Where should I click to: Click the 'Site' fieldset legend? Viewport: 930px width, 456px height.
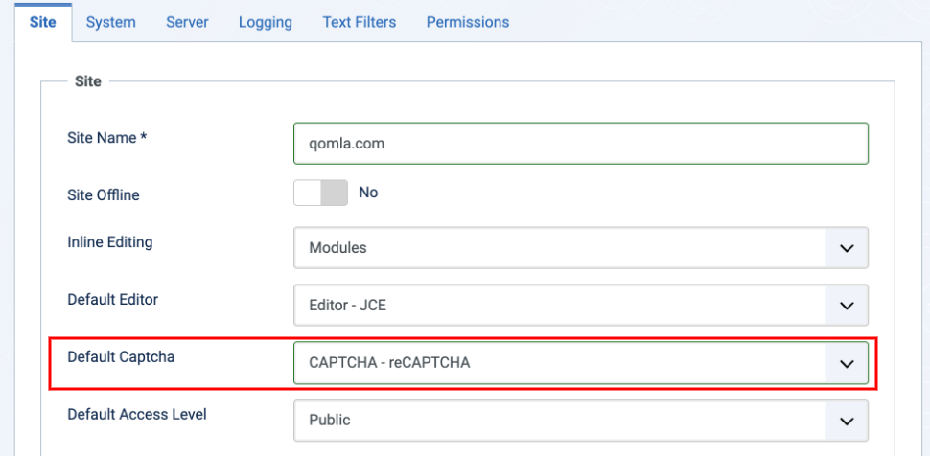(88, 81)
